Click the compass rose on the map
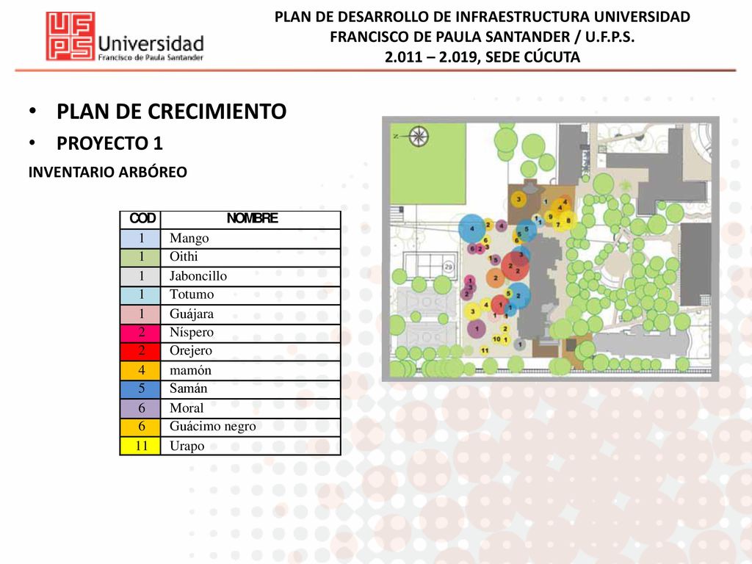 pyautogui.click(x=418, y=136)
